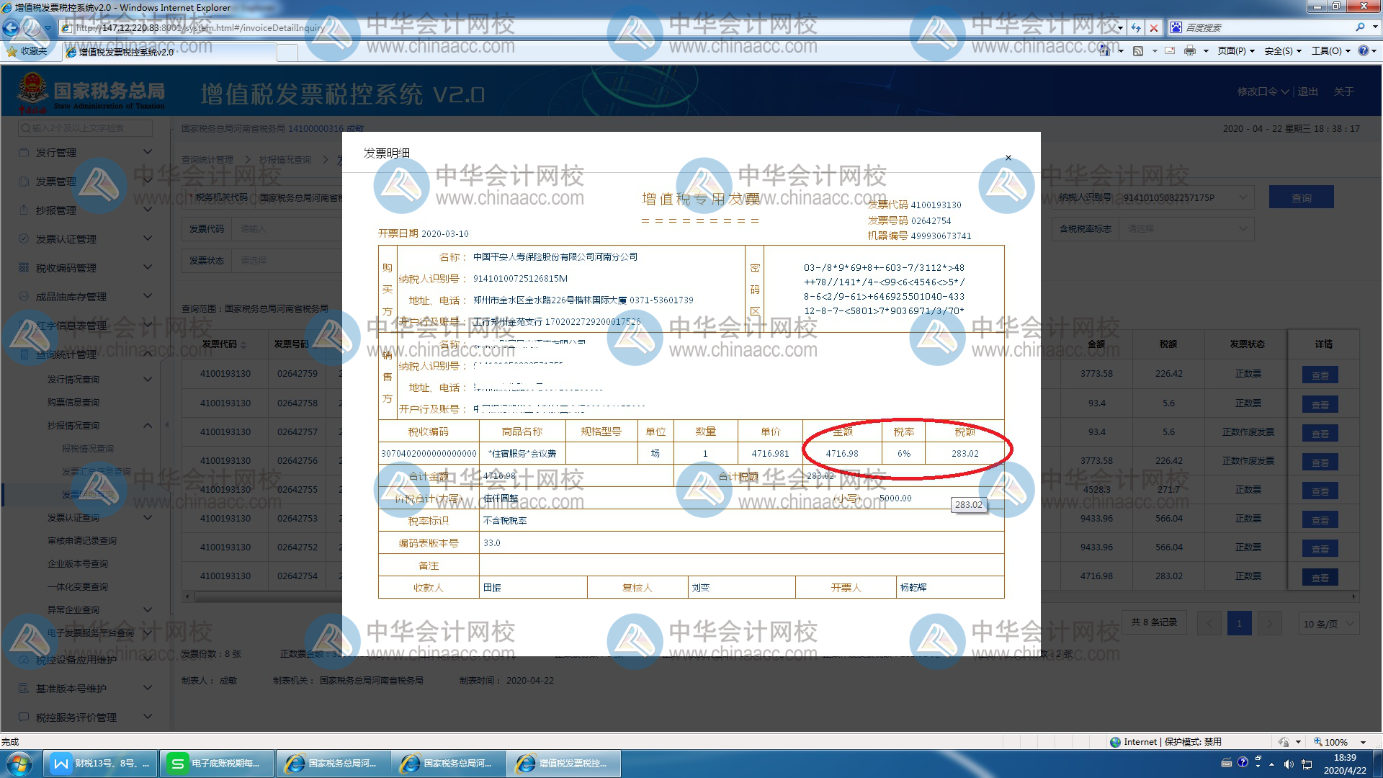
Task: Click the 退出 logout link
Action: tap(1307, 91)
